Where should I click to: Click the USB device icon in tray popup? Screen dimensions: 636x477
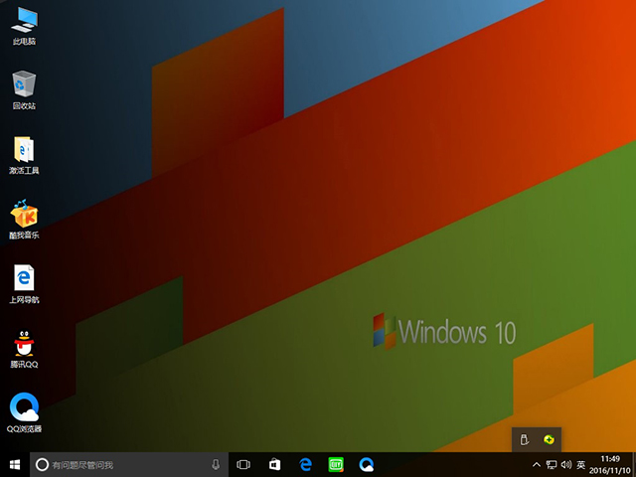525,439
